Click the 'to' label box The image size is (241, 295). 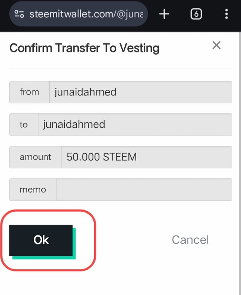point(24,125)
